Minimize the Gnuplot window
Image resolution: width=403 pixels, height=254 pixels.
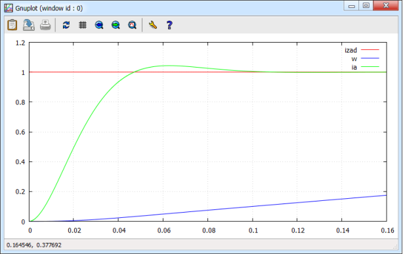tap(352, 5)
